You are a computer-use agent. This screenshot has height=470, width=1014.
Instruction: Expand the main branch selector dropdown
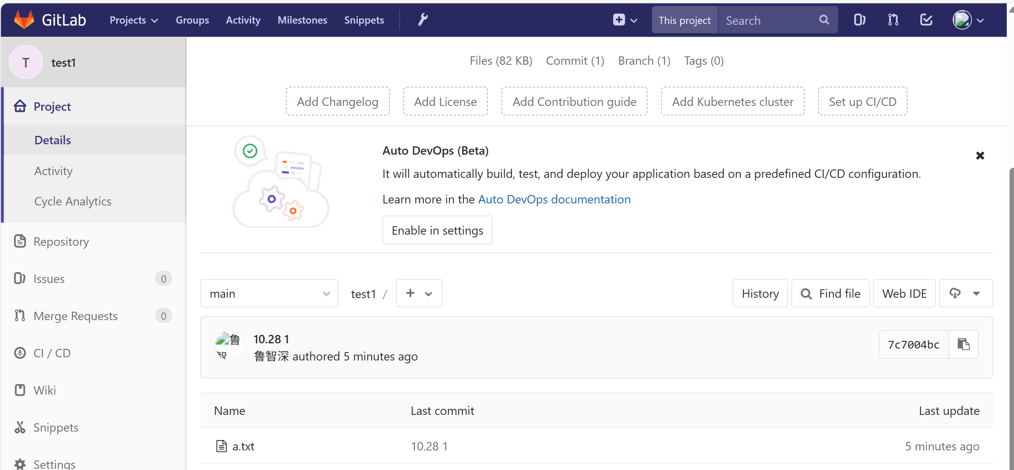269,293
